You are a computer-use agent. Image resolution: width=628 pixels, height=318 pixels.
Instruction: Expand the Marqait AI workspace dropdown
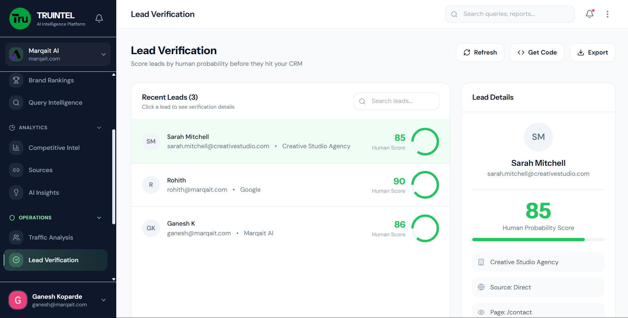[x=103, y=54]
